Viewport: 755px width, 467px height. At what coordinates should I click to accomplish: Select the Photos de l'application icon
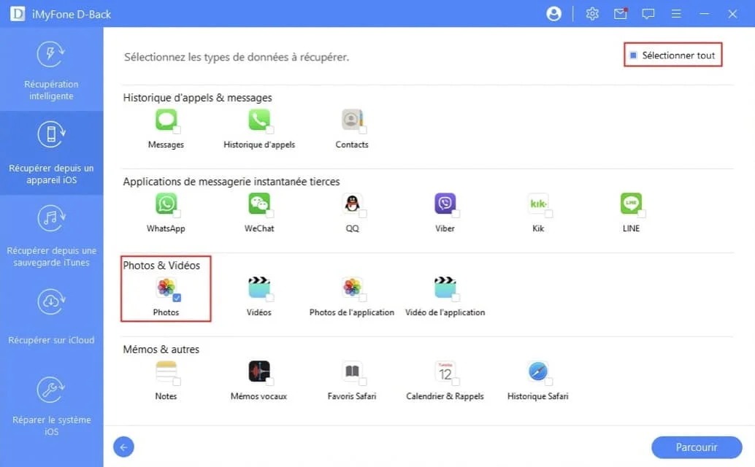pyautogui.click(x=352, y=287)
